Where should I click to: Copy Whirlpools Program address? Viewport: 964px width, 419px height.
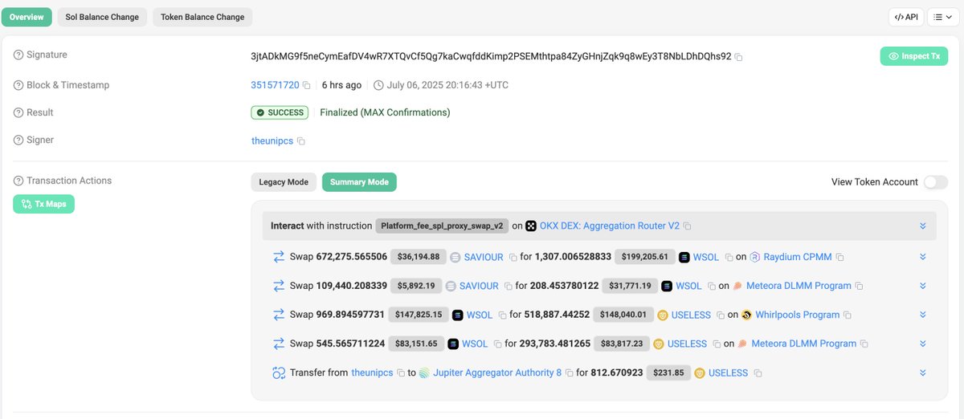848,315
